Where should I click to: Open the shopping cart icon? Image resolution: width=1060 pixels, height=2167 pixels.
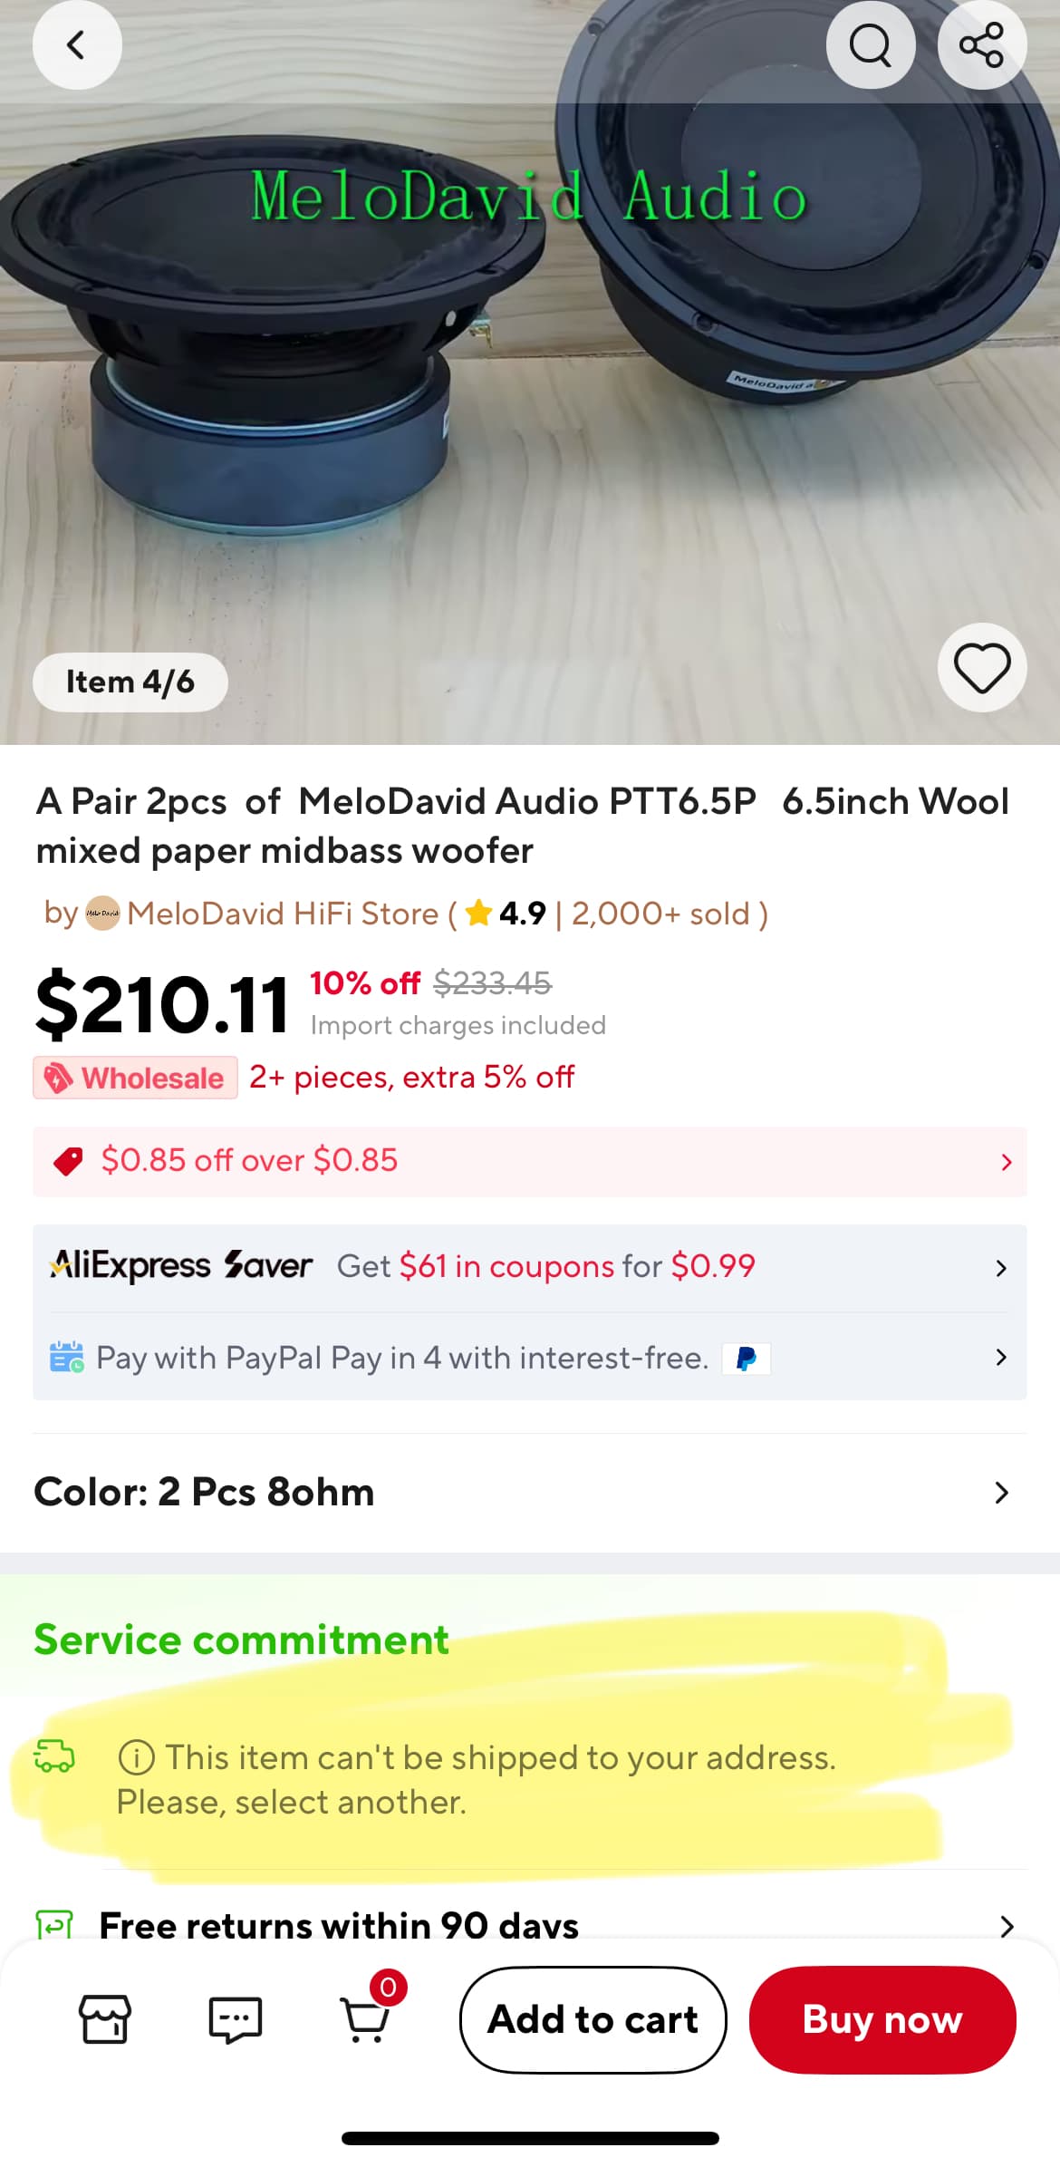365,2019
